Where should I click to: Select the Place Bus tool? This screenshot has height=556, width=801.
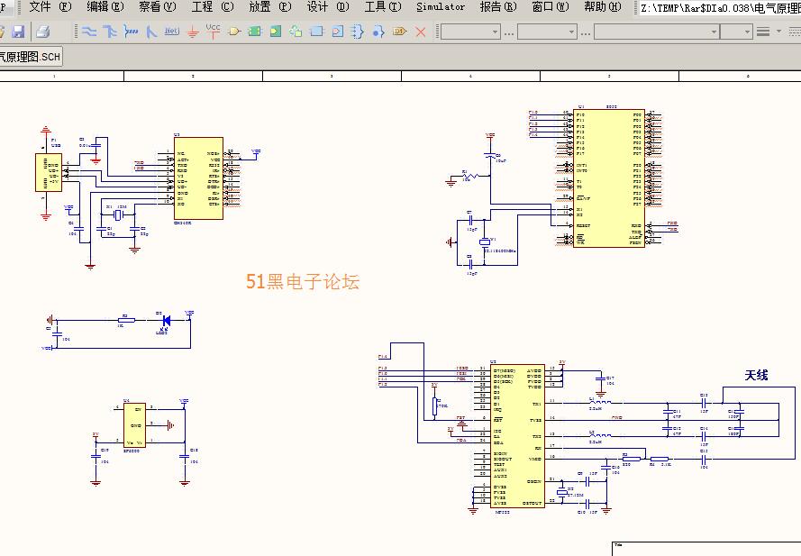110,32
